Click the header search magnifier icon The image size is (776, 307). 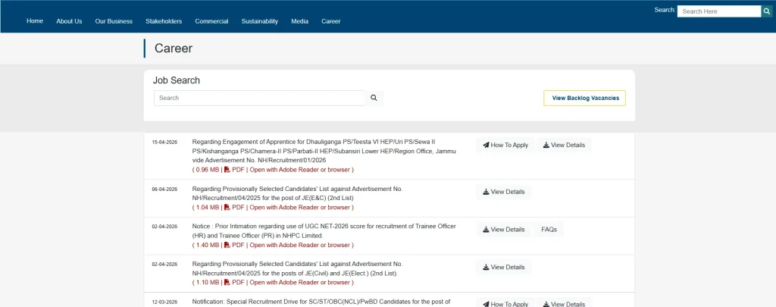[766, 11]
